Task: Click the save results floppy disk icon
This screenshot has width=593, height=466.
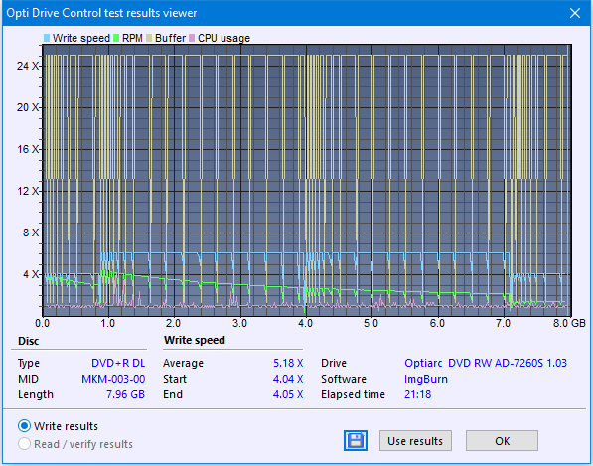Action: click(356, 440)
